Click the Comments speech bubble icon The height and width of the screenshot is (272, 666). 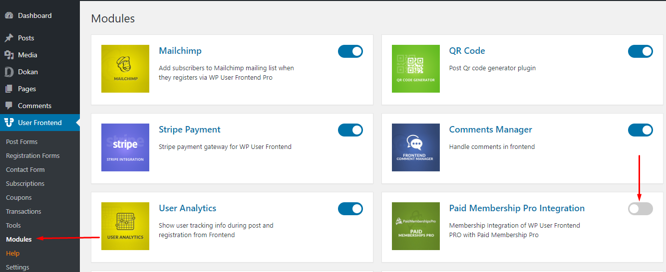click(9, 106)
